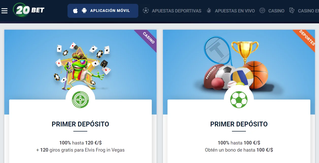
Task: Open the casino Primer Depósito heading
Action: tap(80, 124)
